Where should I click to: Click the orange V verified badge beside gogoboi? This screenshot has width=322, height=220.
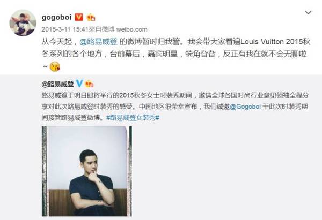[x=79, y=17]
